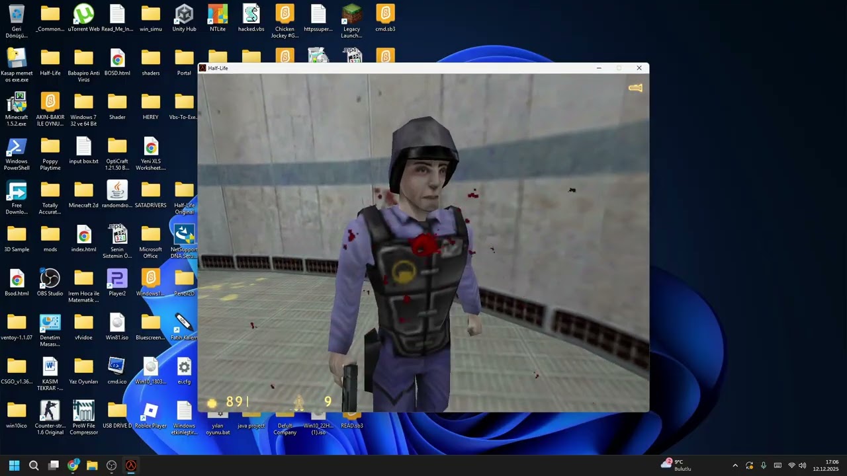
Task: Select the HEREY folder
Action: tap(151, 106)
